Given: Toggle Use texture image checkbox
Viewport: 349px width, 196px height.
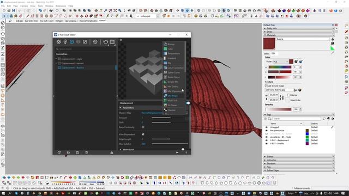Looking at the screenshot, I should point(266,85).
